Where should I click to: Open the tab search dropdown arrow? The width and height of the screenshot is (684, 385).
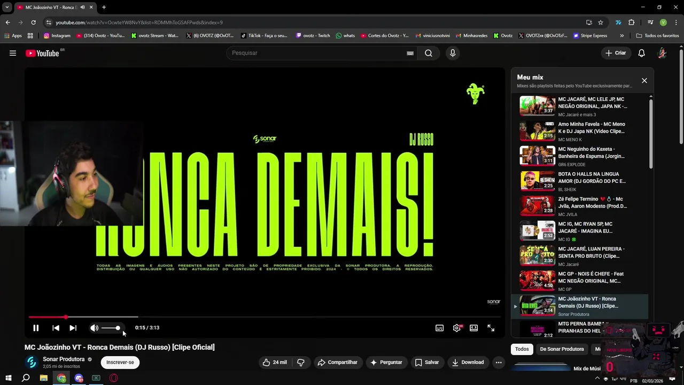pos(7,7)
